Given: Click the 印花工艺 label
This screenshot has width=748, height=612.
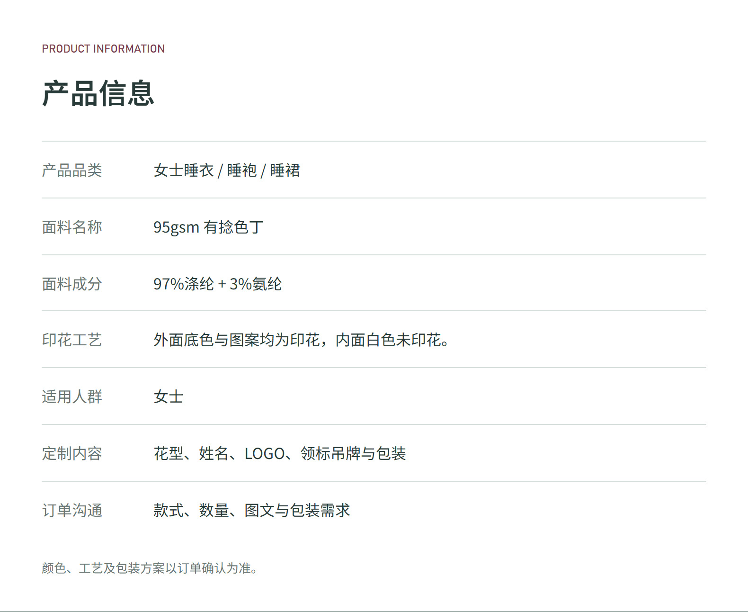Looking at the screenshot, I should click(72, 340).
